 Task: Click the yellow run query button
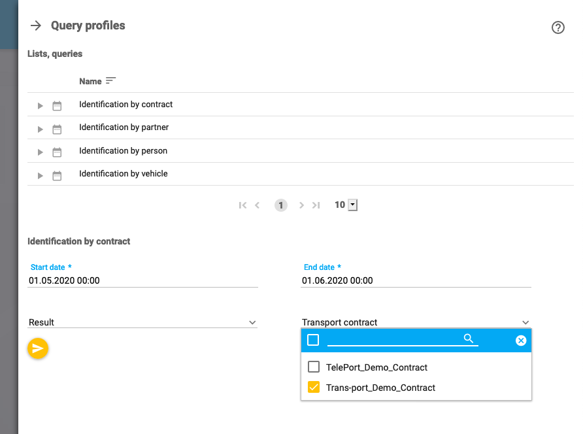coord(37,348)
